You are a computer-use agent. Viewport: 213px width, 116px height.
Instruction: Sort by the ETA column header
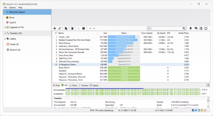[x=169, y=33]
